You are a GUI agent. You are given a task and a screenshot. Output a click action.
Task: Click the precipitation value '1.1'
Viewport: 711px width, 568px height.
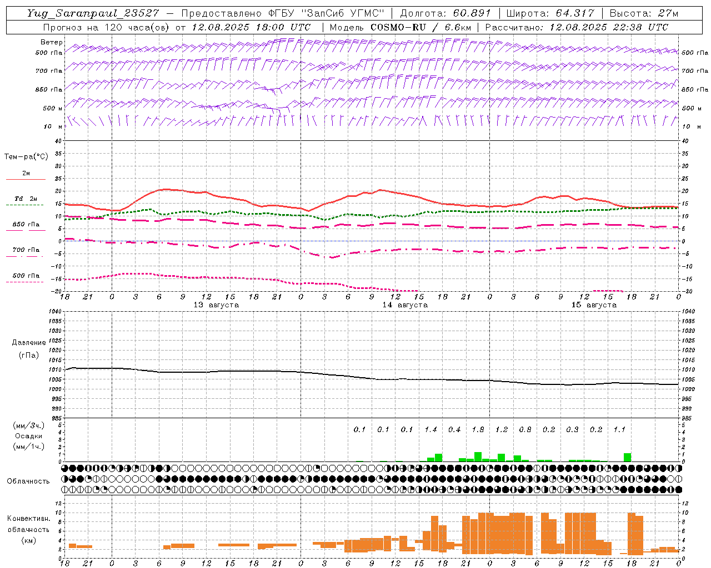click(x=619, y=429)
